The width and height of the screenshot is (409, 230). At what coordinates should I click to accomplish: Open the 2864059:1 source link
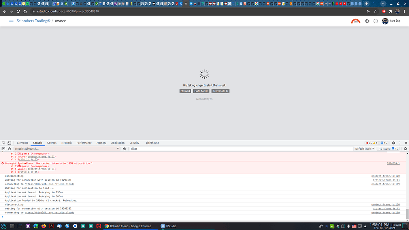point(393,164)
